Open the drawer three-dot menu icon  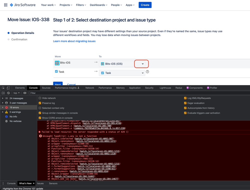tap(3, 183)
